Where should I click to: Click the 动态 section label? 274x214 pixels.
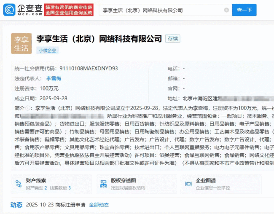(16, 205)
